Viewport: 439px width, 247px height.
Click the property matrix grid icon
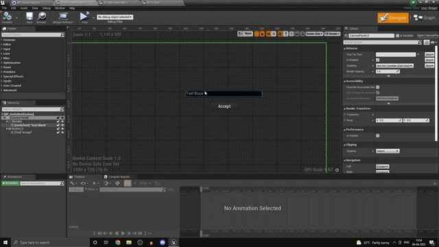pyautogui.click(x=427, y=43)
